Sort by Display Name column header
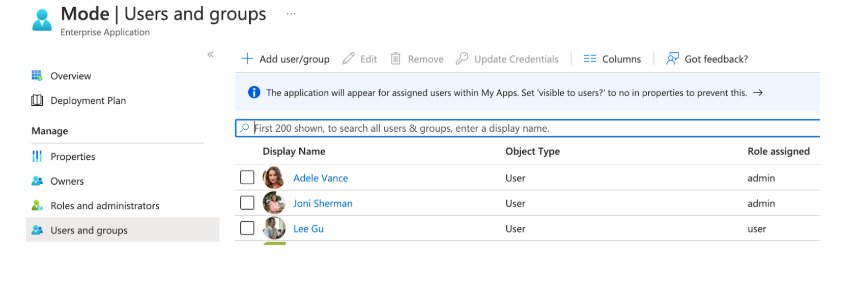 coord(294,151)
